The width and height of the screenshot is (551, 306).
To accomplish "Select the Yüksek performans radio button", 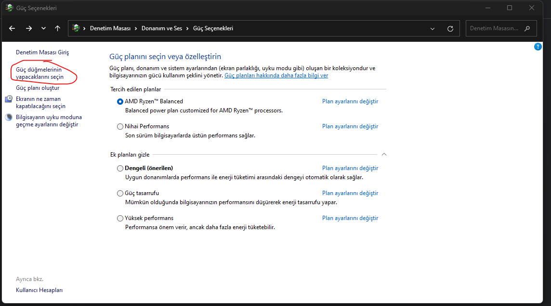I will pyautogui.click(x=120, y=218).
